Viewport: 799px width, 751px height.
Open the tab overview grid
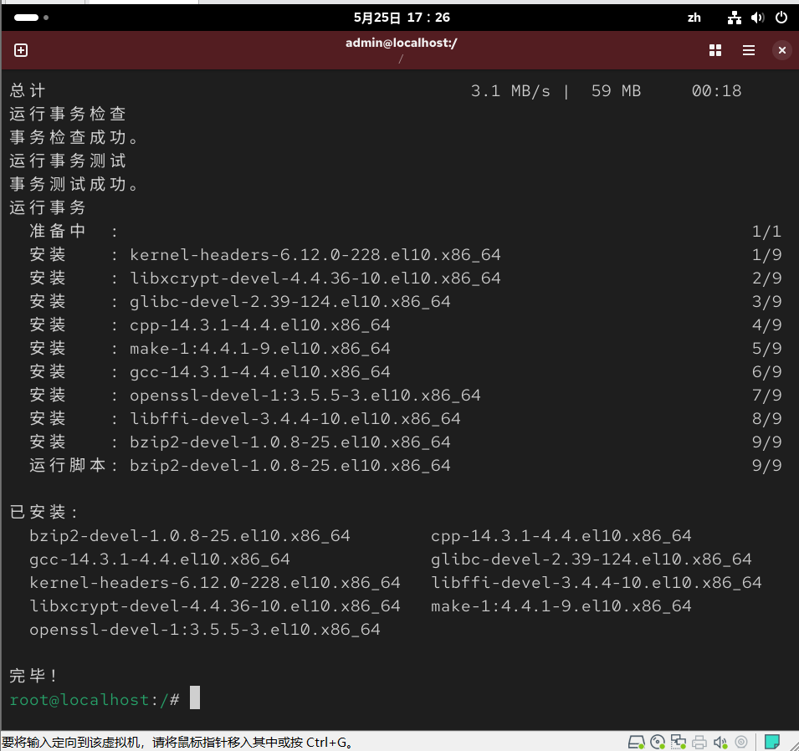(715, 50)
